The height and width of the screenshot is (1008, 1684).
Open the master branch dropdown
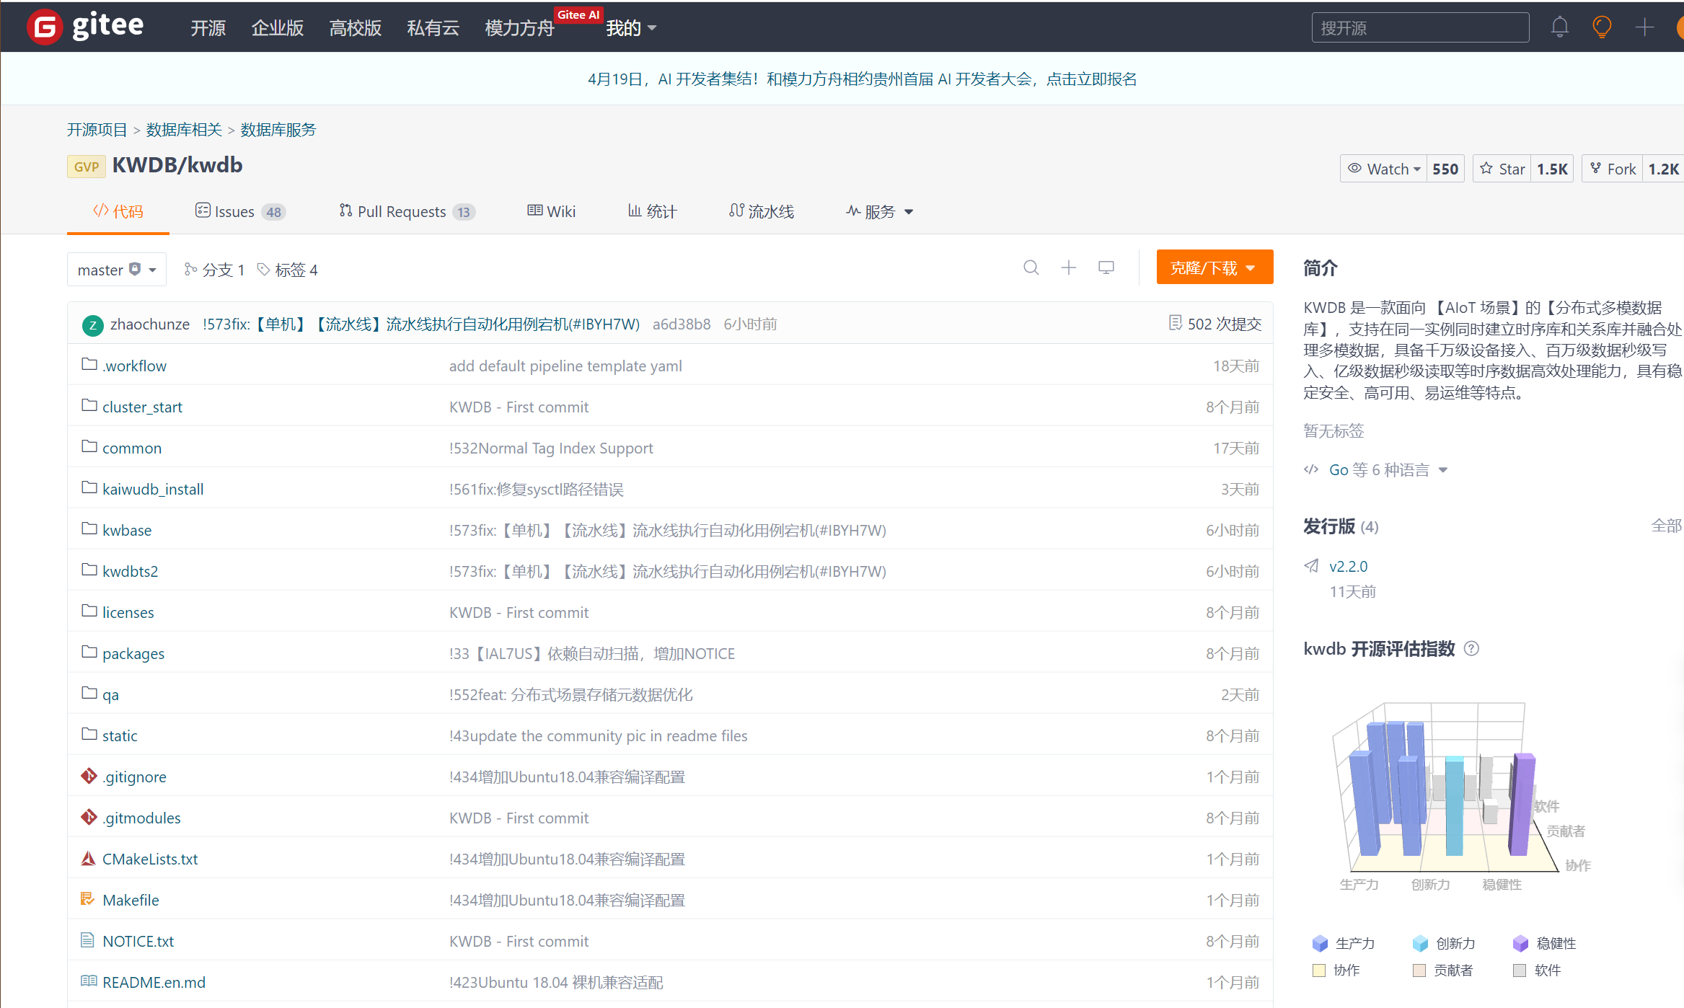(117, 270)
